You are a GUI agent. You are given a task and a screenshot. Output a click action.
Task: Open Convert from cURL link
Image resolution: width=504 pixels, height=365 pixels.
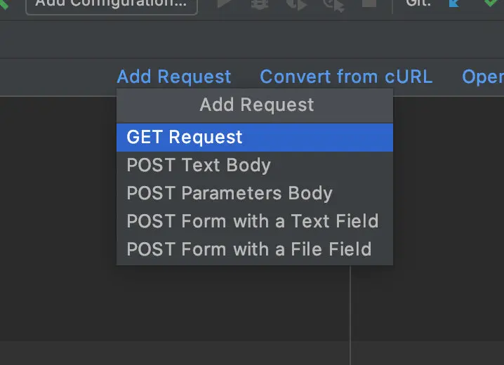(x=346, y=77)
